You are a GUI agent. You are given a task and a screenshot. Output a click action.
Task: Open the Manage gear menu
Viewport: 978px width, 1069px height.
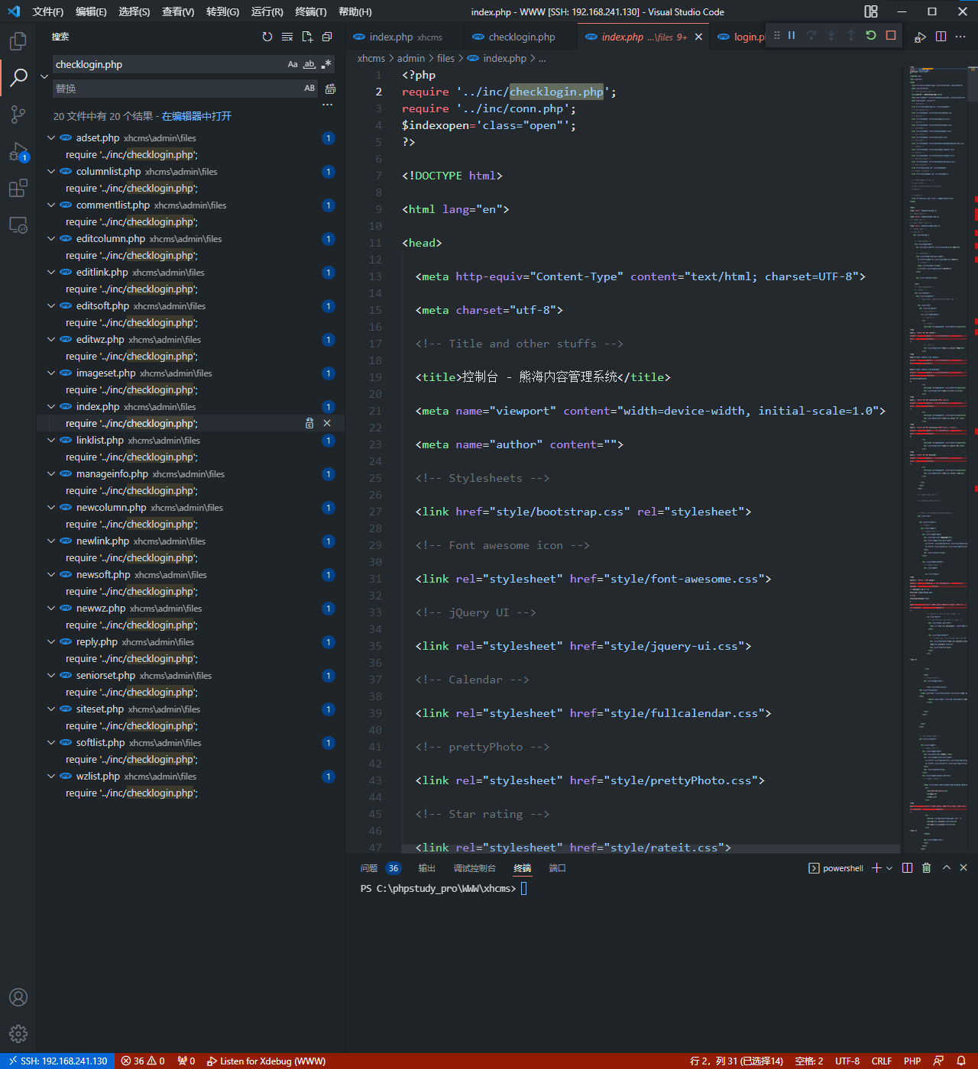(18, 1034)
